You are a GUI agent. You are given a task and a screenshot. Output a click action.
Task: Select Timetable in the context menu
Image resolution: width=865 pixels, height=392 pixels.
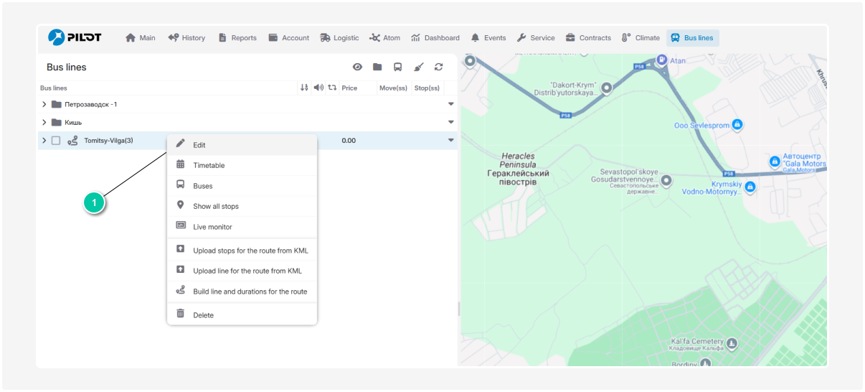tap(209, 165)
